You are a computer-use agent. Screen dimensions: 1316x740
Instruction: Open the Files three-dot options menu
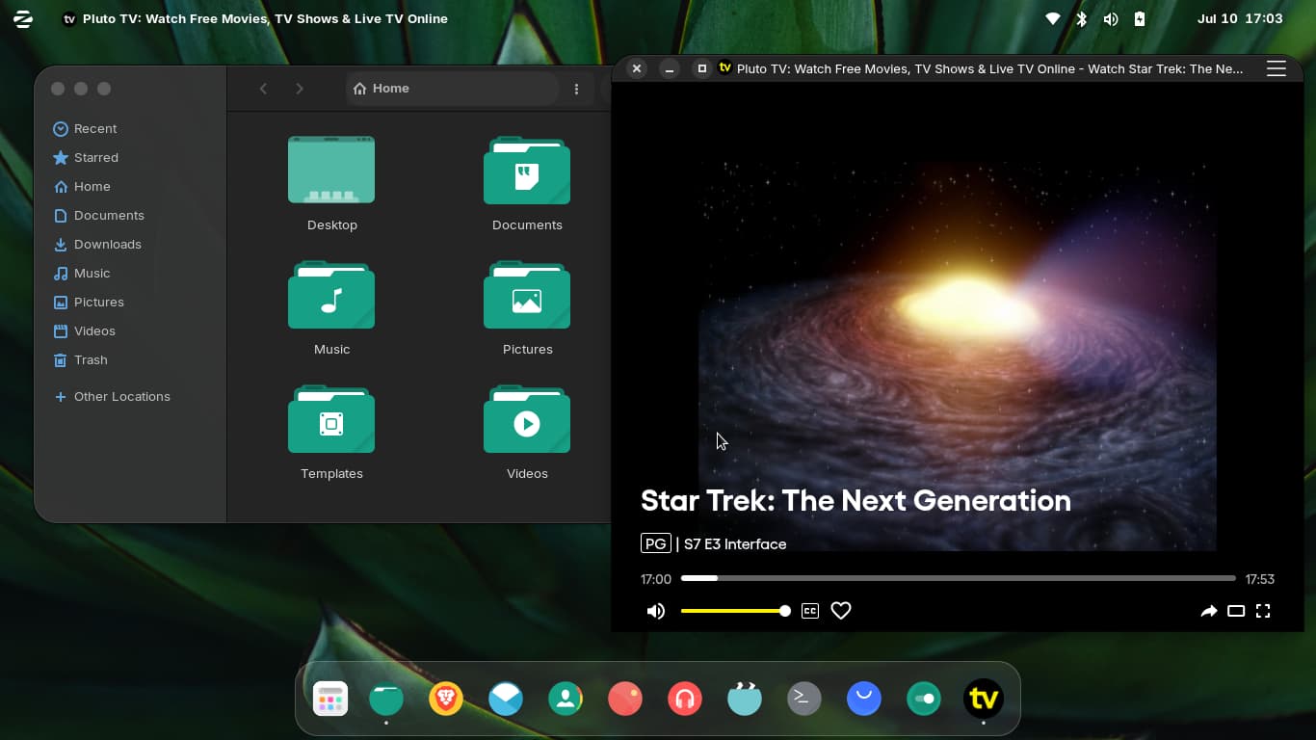tap(576, 89)
